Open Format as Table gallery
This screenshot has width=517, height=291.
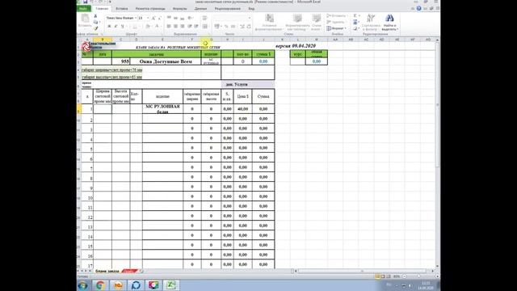[297, 22]
